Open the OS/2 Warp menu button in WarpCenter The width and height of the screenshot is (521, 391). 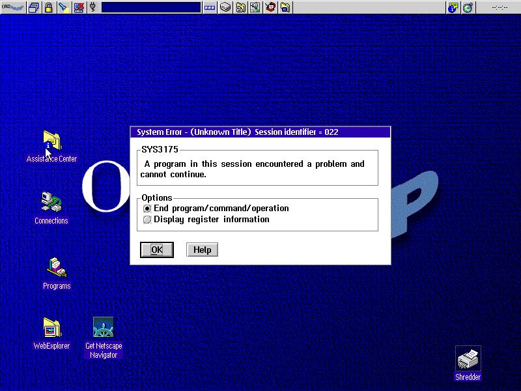tap(13, 7)
